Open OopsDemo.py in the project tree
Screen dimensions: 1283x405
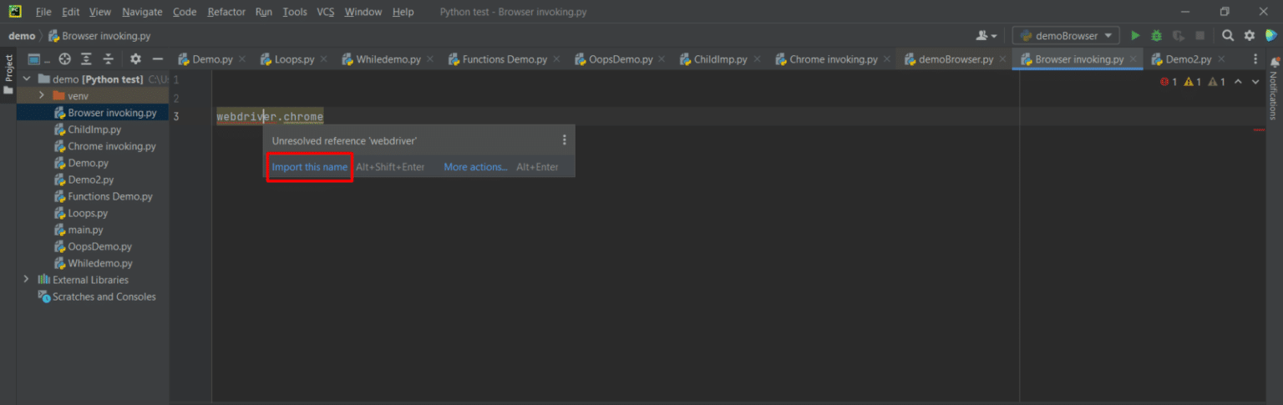[x=99, y=246]
